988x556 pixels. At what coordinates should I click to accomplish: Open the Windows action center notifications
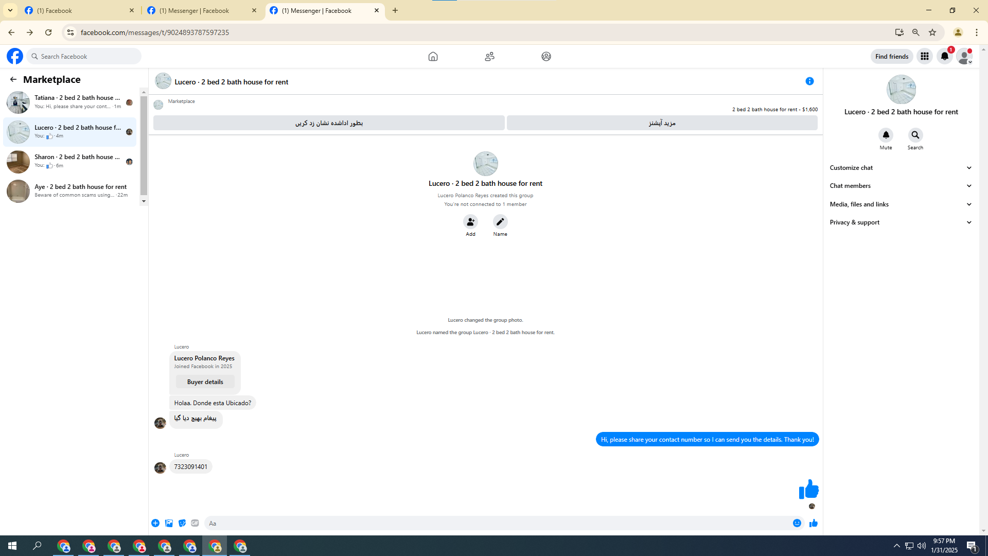click(x=972, y=546)
